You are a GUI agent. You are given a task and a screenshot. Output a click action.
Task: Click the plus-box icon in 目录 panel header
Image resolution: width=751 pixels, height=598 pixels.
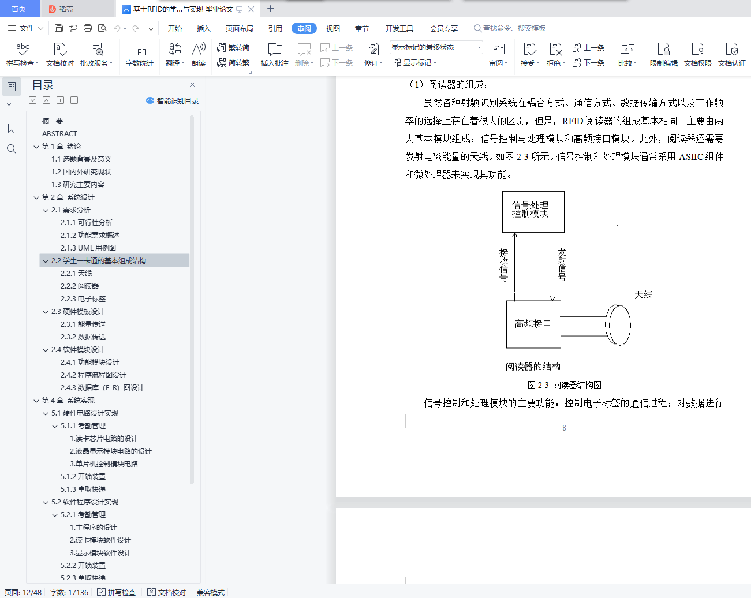[x=60, y=100]
